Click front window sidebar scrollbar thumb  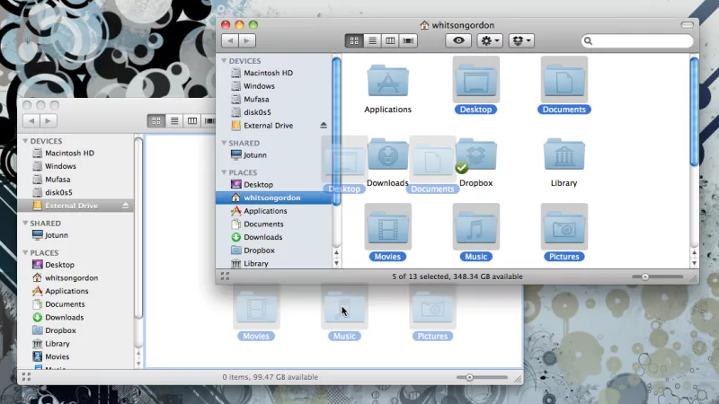tap(336, 131)
